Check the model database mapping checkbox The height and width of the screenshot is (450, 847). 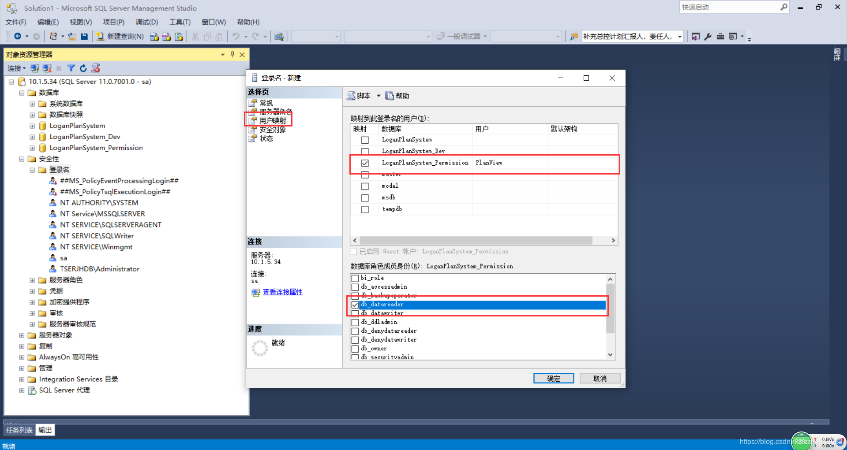(365, 186)
